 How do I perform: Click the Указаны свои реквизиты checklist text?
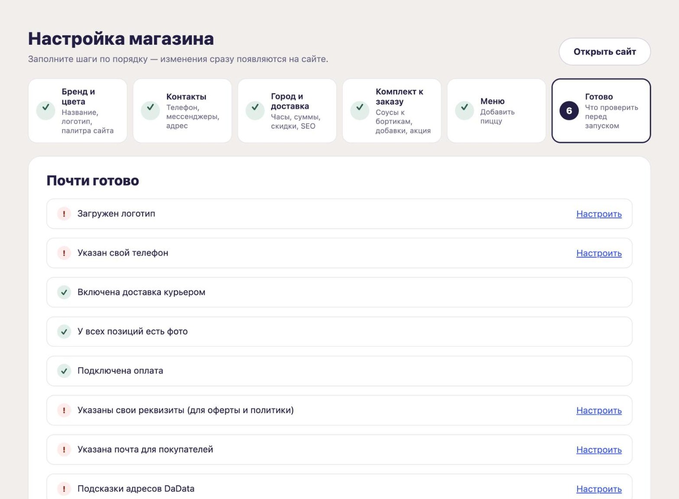pos(185,410)
